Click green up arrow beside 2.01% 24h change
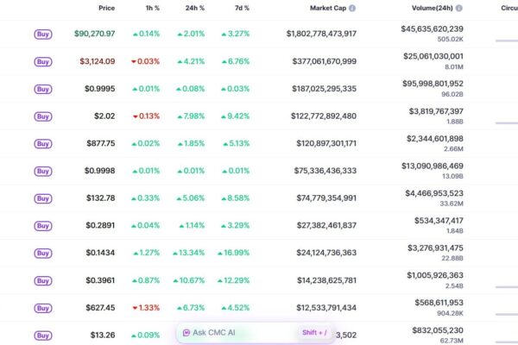Image resolution: width=518 pixels, height=345 pixels. [x=180, y=34]
